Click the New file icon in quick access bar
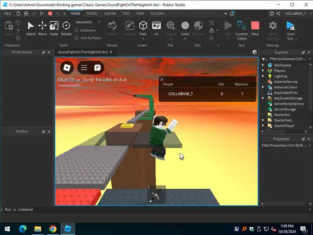Image resolution: width=313 pixels, height=235 pixels. pos(18,13)
